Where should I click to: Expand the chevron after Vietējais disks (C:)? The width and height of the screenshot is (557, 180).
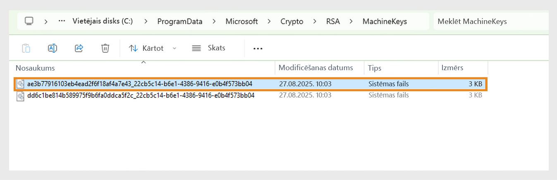pos(146,21)
